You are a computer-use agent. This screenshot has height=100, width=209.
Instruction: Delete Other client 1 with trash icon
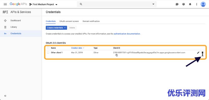coord(202,53)
